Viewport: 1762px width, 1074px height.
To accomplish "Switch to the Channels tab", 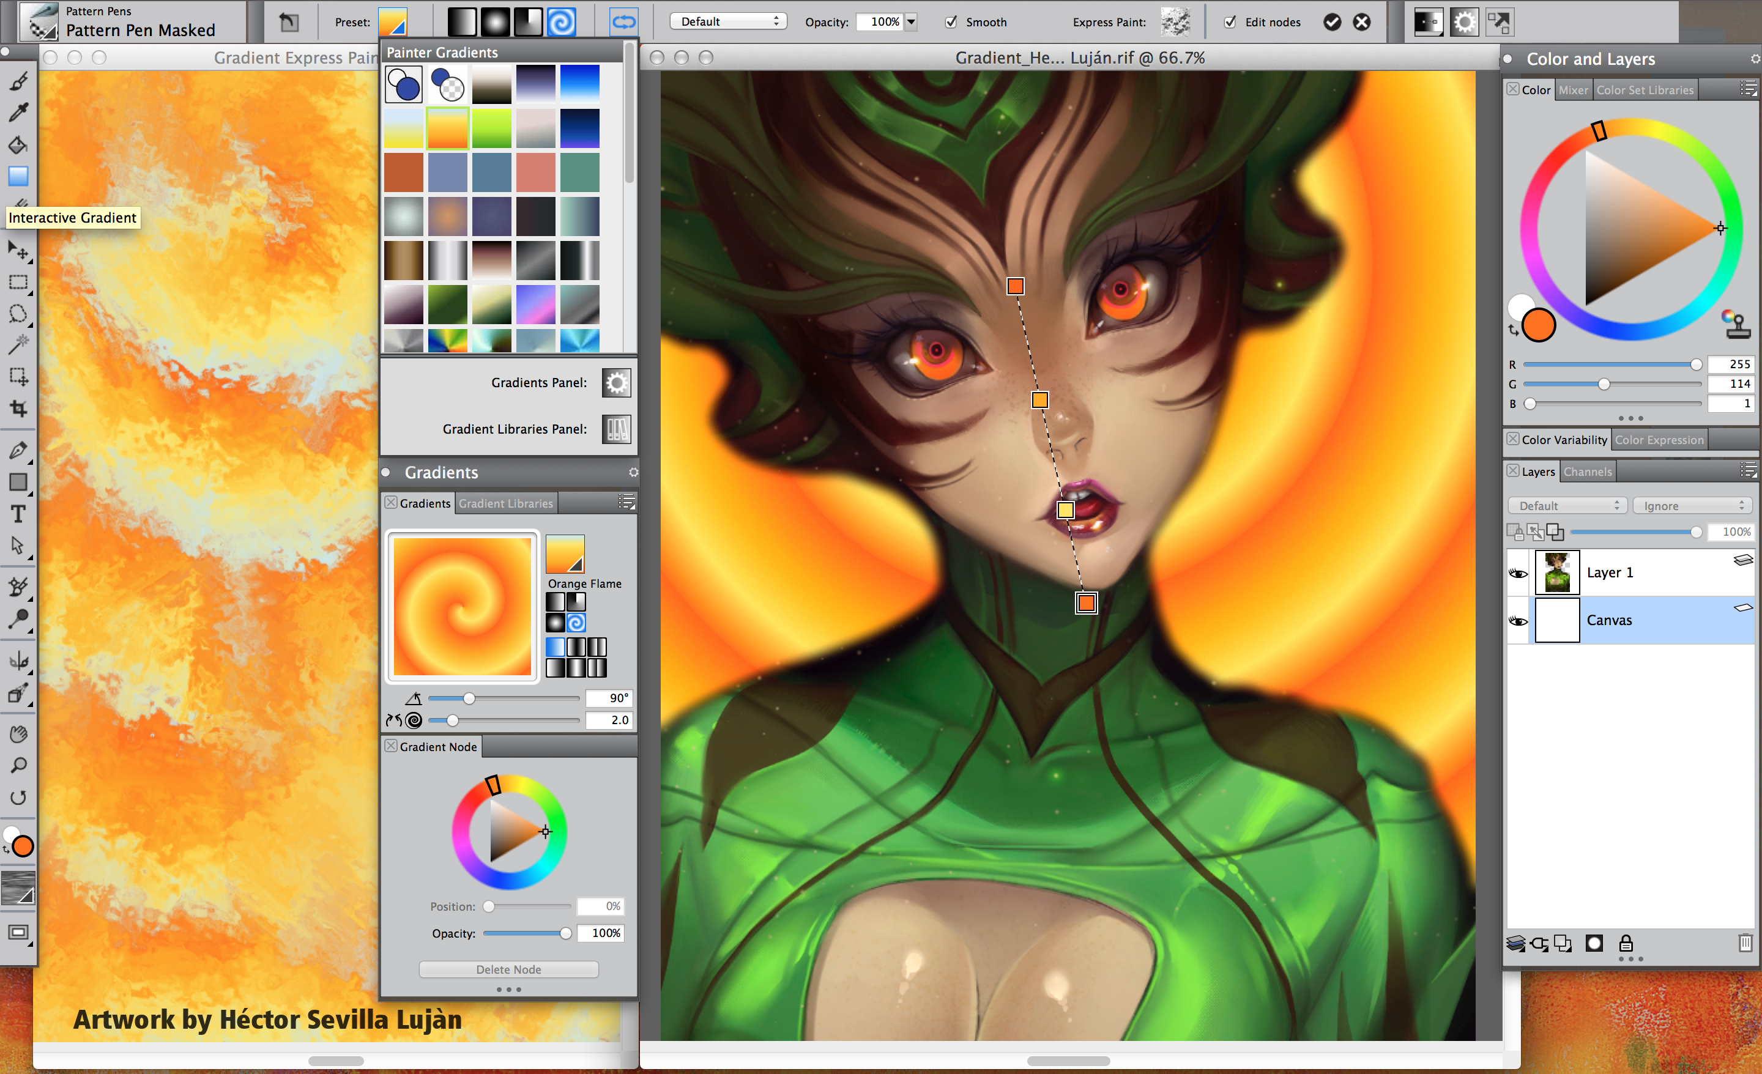I will 1587,472.
